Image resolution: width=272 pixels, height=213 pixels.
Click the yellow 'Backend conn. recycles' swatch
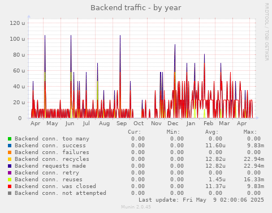[10, 159]
